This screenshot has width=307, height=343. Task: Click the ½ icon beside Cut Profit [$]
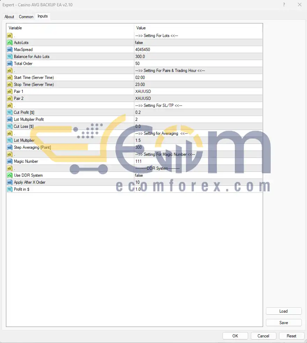(x=9, y=112)
